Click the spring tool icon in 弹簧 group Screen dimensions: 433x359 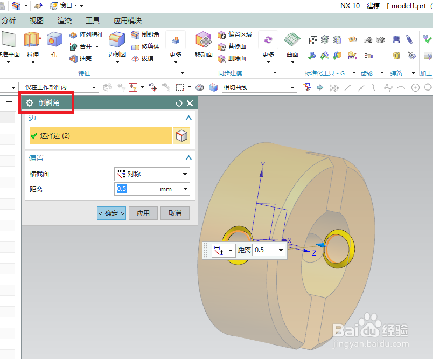click(x=396, y=39)
